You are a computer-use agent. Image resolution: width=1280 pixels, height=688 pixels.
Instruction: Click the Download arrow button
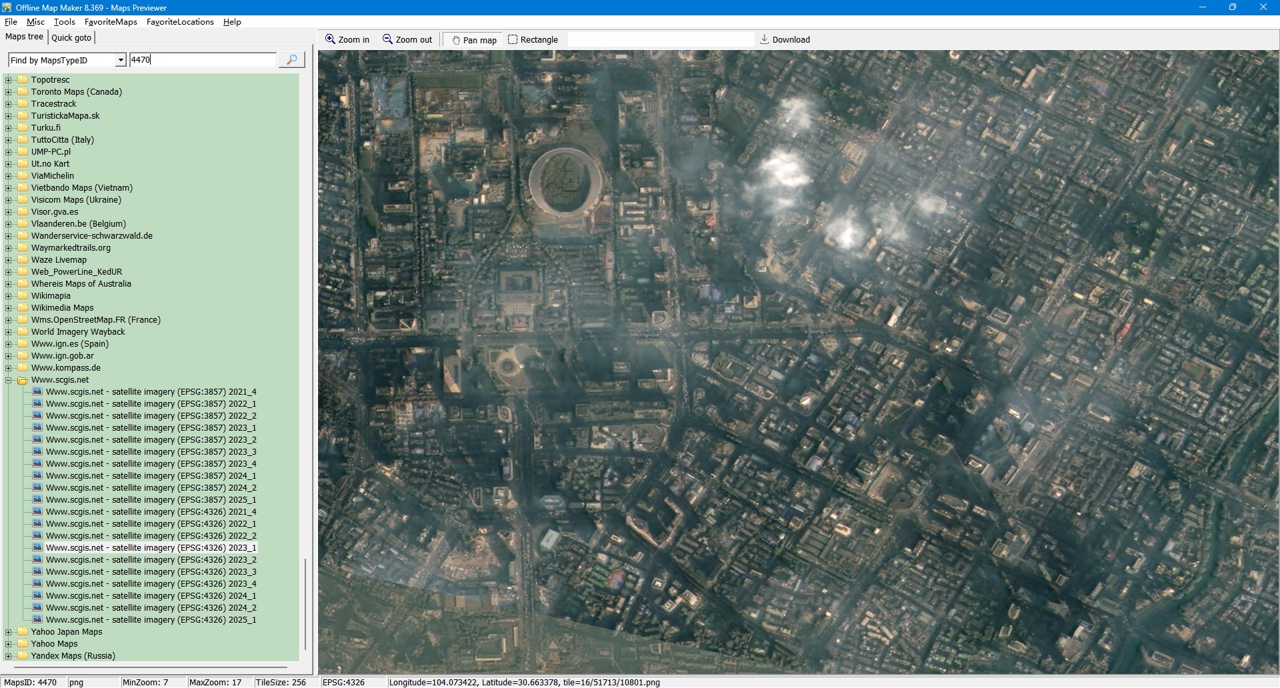(785, 40)
